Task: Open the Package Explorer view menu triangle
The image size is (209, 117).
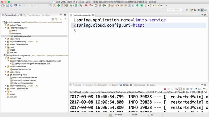Action: click(65, 19)
